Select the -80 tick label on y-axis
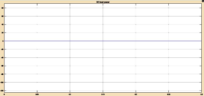Image resolution: width=204 pixels, height=96 pixels. click(x=2, y=74)
